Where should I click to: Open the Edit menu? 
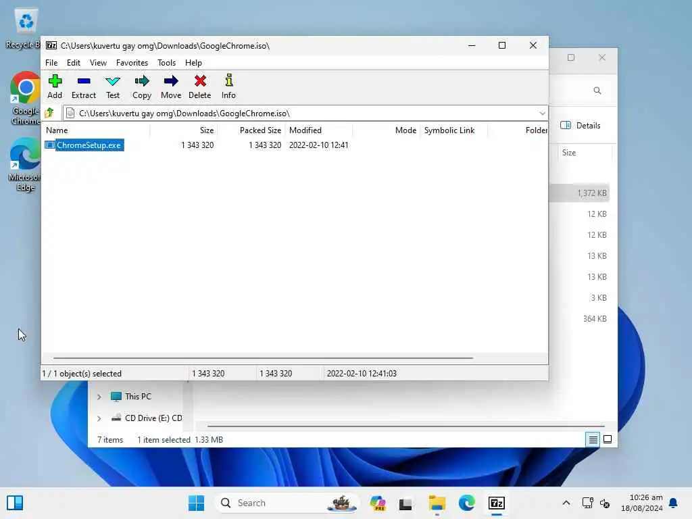click(73, 63)
